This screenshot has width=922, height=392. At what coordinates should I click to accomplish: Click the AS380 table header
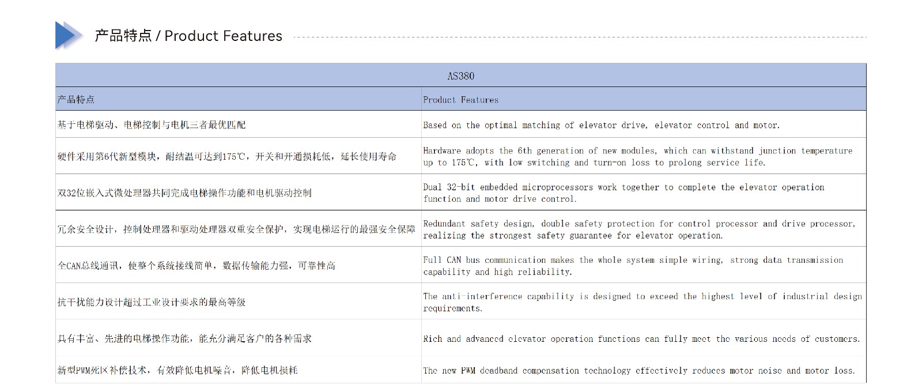point(460,76)
